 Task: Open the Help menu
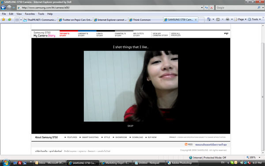50,14
